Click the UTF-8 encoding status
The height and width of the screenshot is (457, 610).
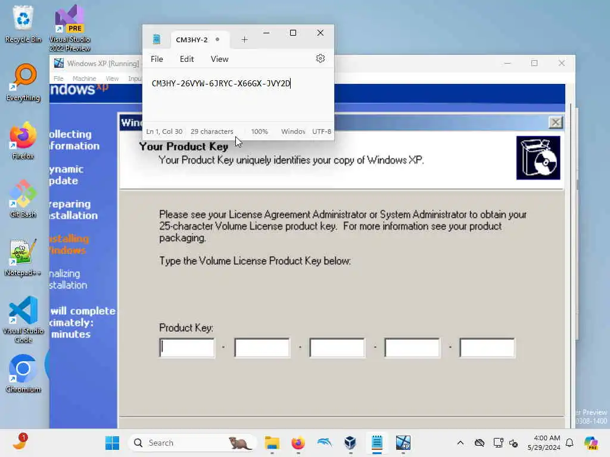click(321, 132)
